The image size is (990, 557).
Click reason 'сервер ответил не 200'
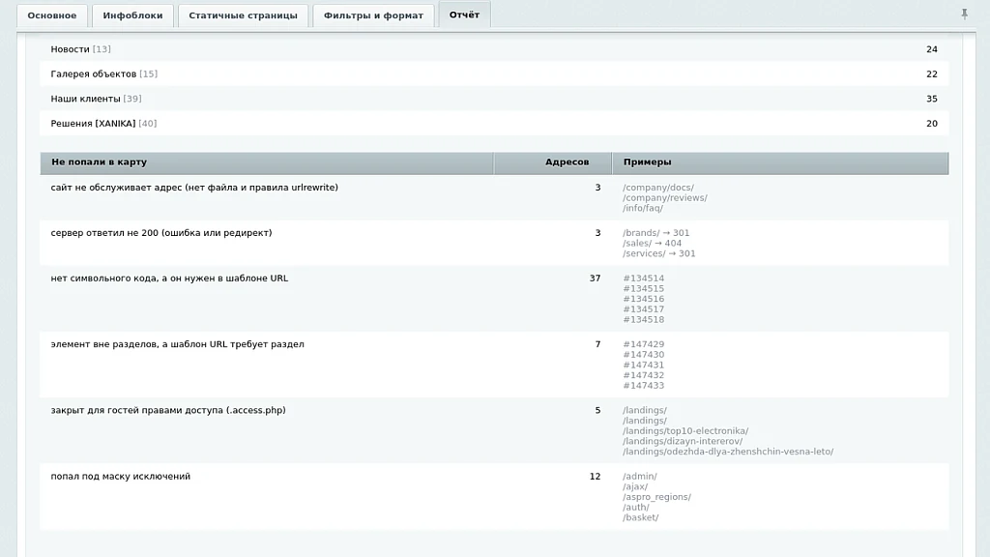point(161,233)
